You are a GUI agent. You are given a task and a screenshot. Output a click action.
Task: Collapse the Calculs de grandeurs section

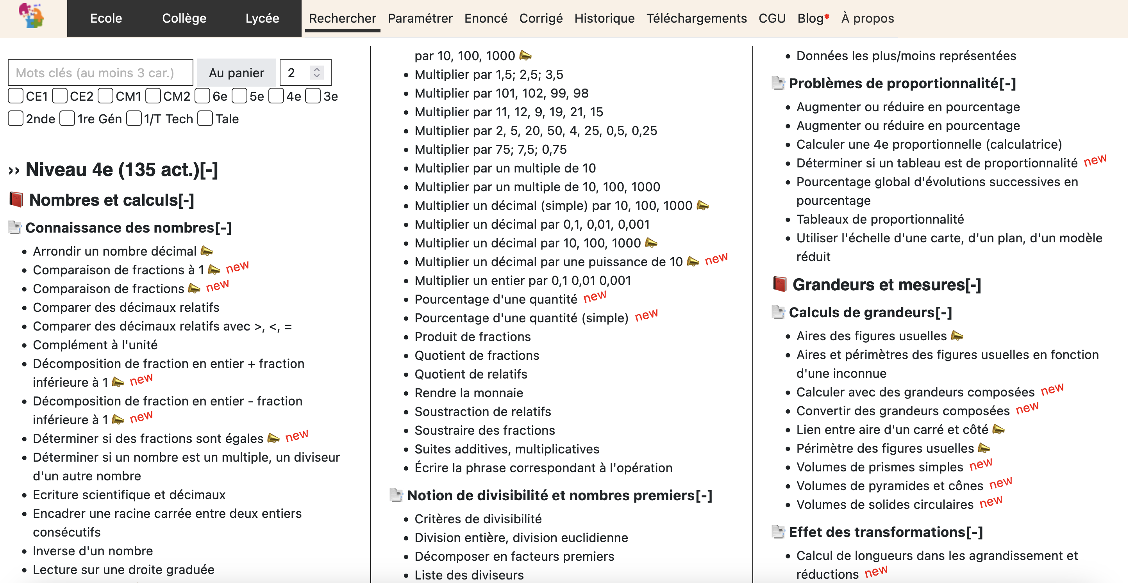click(944, 312)
